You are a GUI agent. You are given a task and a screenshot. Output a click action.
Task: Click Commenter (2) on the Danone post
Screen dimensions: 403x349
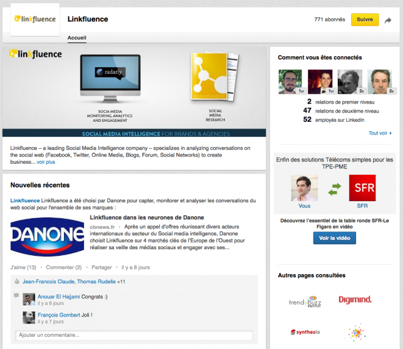pos(63,267)
